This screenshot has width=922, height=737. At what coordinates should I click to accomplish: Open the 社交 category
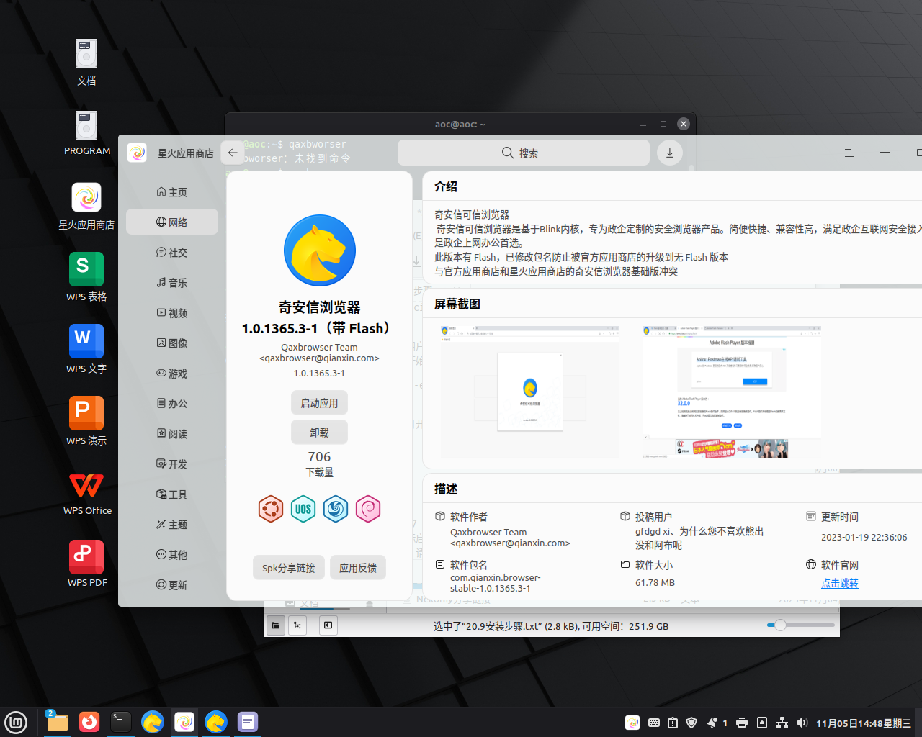pos(172,253)
